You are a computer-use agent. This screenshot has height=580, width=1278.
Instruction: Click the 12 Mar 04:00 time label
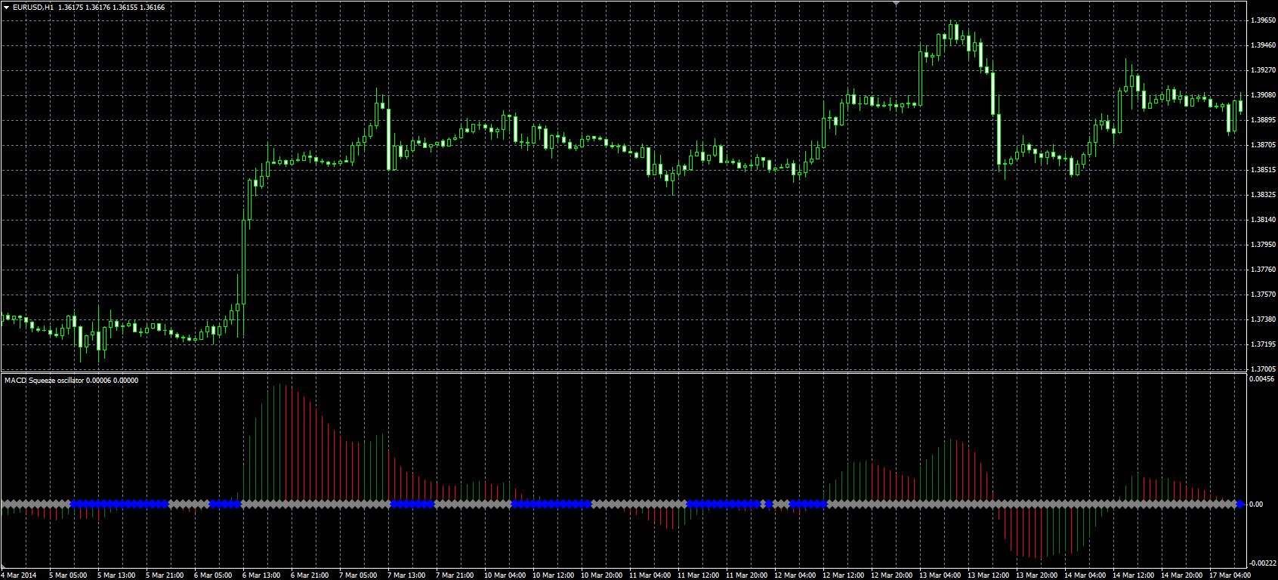coord(795,575)
